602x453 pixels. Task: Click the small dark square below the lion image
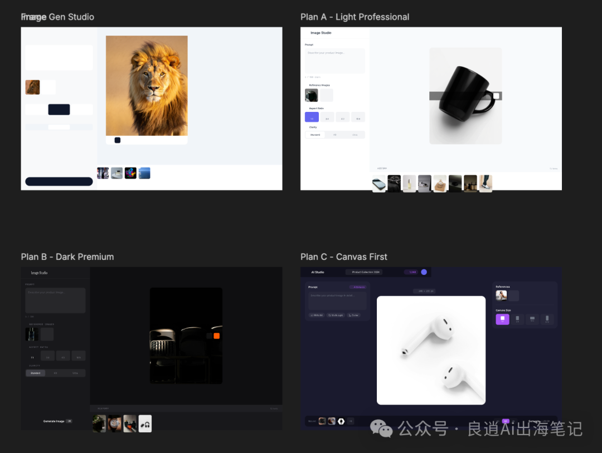tap(118, 140)
